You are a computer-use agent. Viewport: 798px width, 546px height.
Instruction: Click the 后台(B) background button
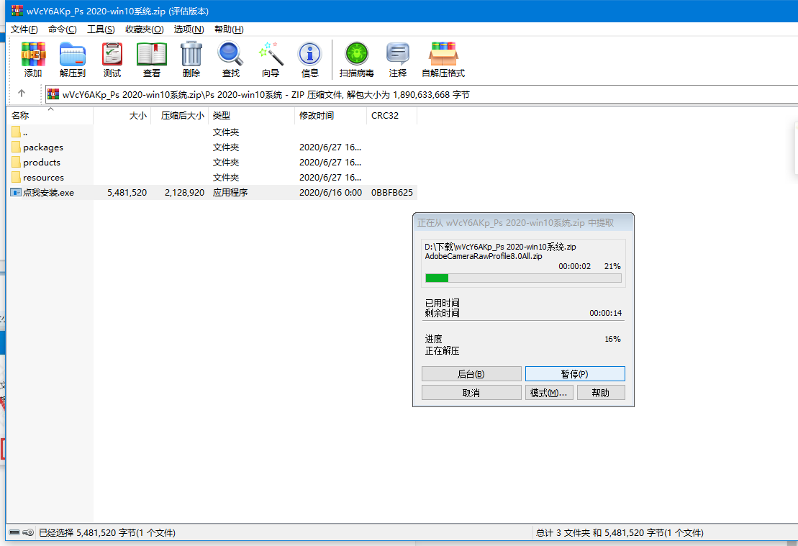point(471,374)
